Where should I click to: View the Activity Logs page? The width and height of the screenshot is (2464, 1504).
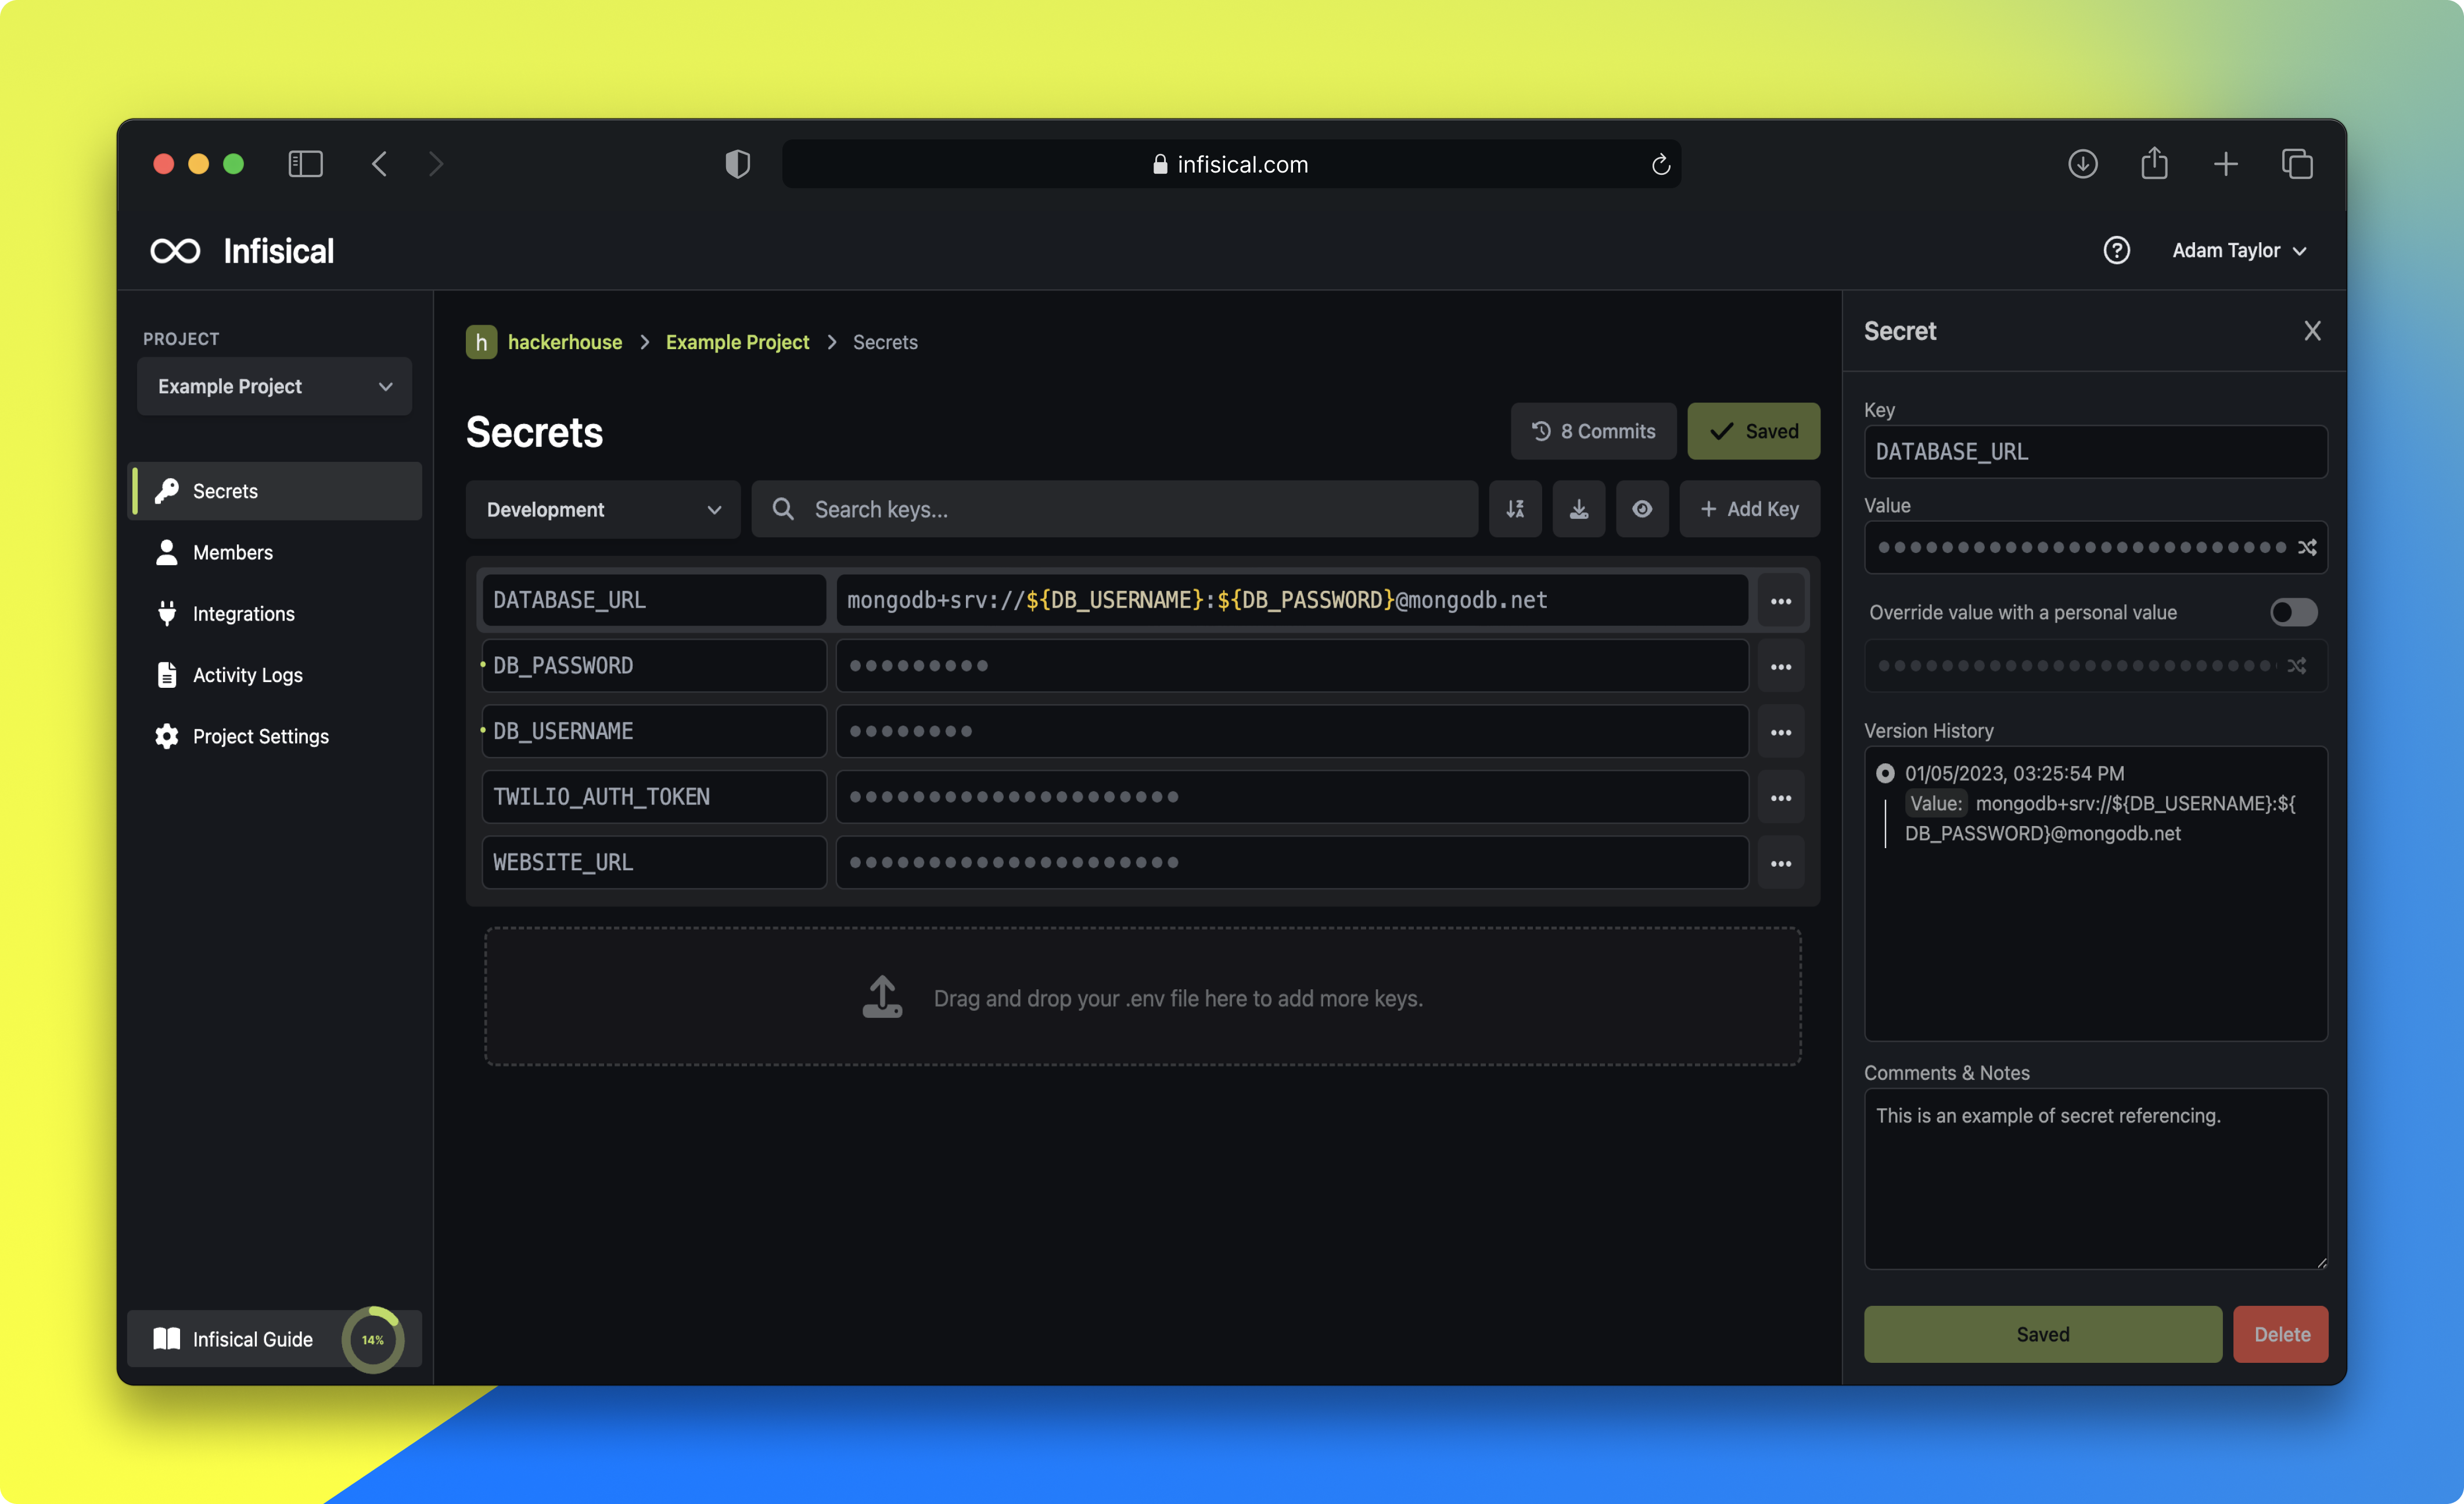point(247,675)
